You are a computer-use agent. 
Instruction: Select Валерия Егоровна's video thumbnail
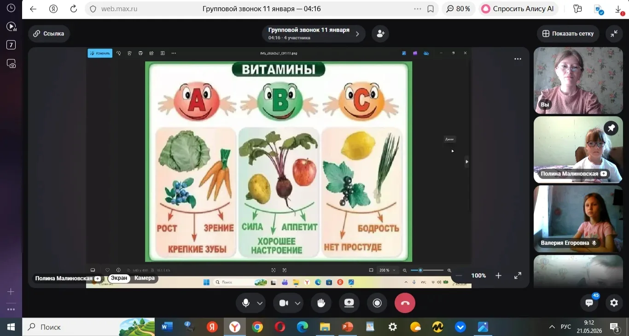pyautogui.click(x=578, y=218)
